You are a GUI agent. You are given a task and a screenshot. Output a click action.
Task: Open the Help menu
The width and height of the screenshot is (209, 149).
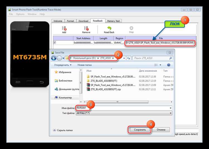42,14
